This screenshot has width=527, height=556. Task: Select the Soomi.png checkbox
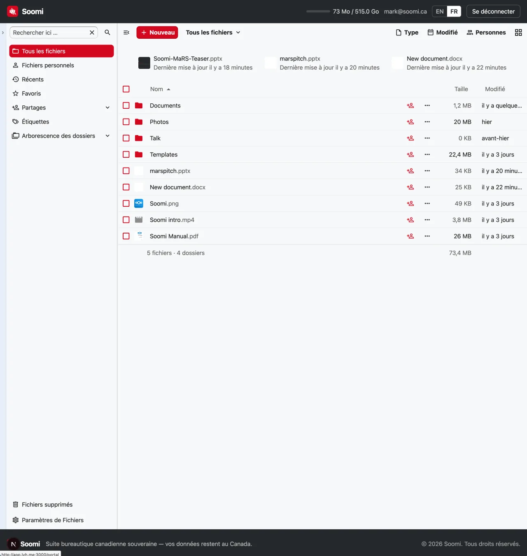(126, 203)
